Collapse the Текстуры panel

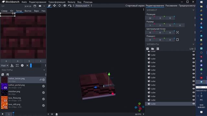click(44, 70)
